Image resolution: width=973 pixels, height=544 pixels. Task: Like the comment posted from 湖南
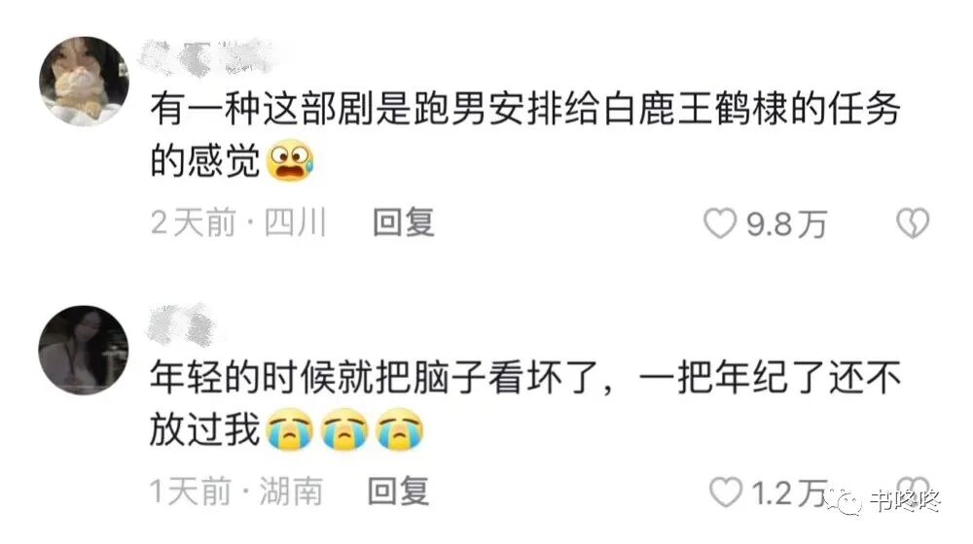coord(726,493)
